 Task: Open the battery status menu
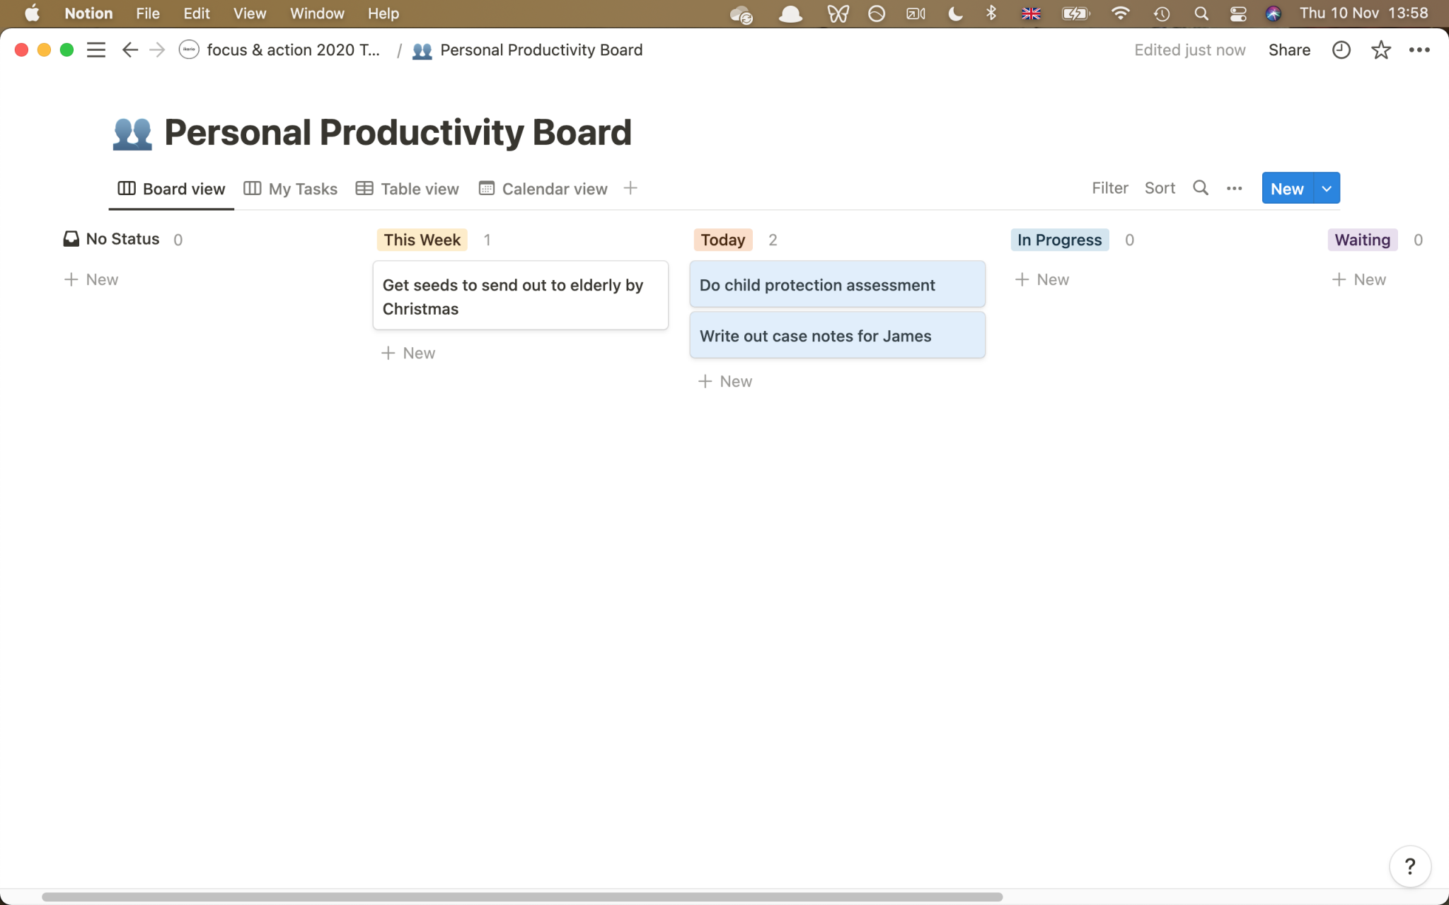(1076, 13)
